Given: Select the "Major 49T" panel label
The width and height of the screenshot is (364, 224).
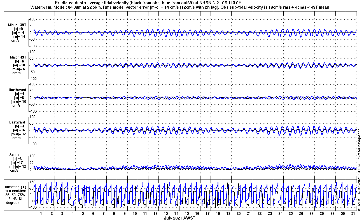Looking at the screenshot, I should tap(18, 57).
